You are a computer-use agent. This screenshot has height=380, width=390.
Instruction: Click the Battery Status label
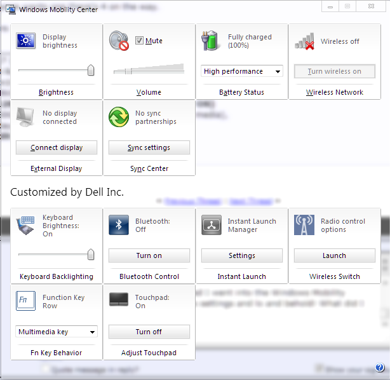point(241,92)
